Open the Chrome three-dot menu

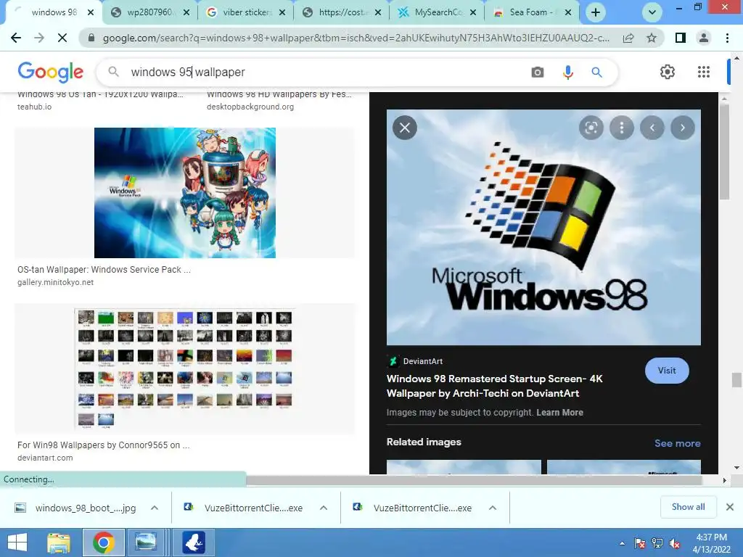coord(727,38)
